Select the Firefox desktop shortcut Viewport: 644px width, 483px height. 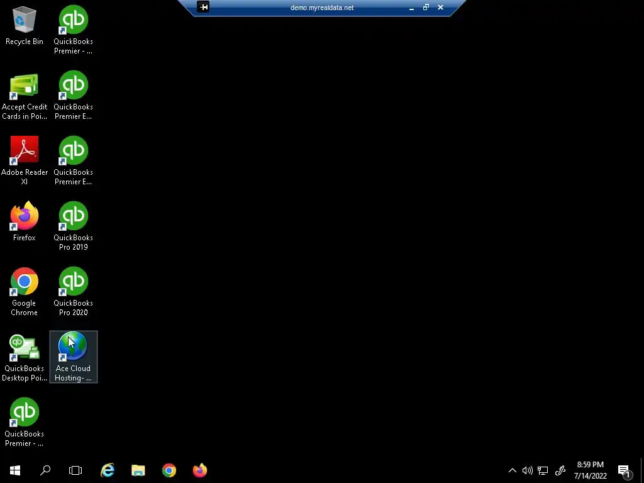tap(25, 221)
